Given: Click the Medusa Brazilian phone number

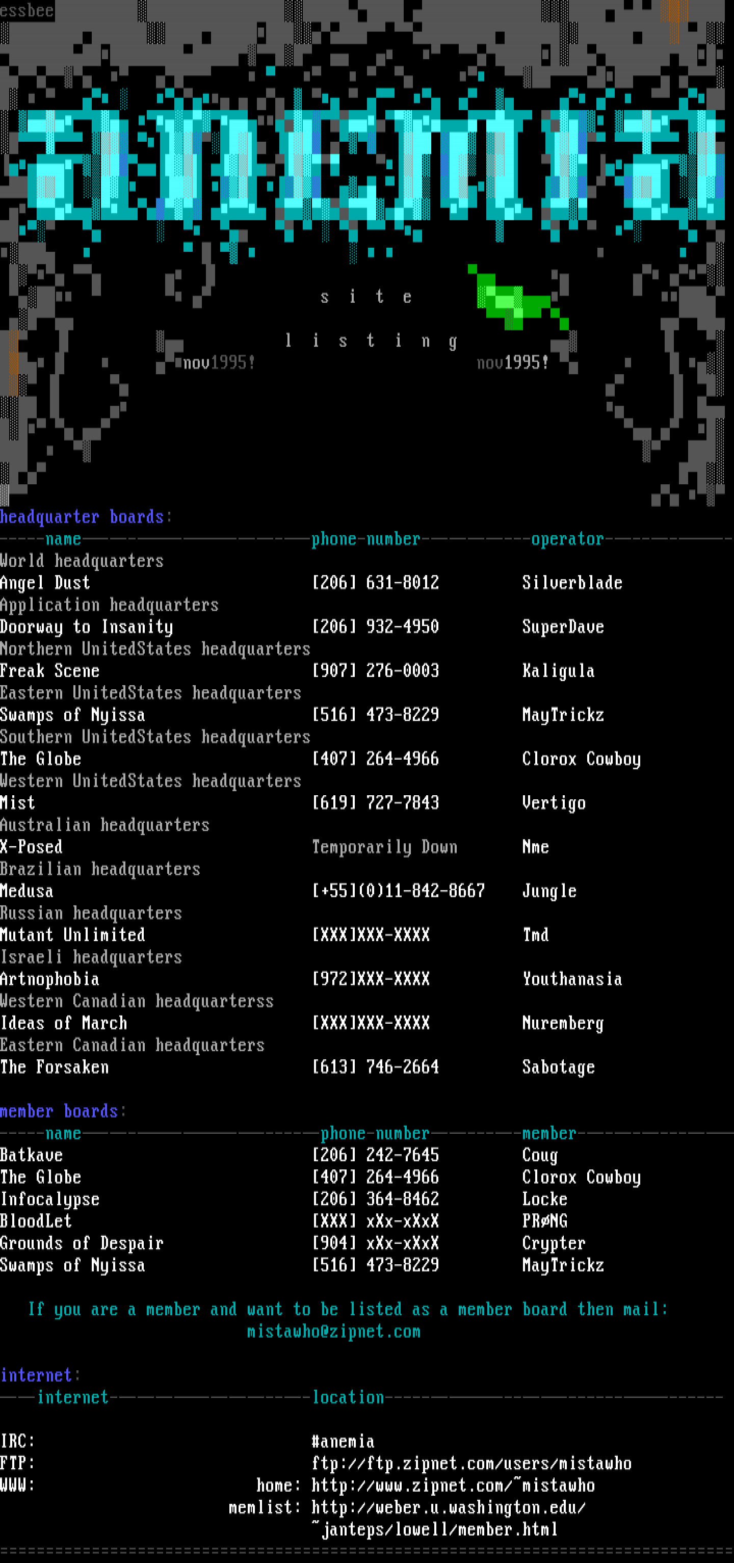Looking at the screenshot, I should (x=398, y=891).
